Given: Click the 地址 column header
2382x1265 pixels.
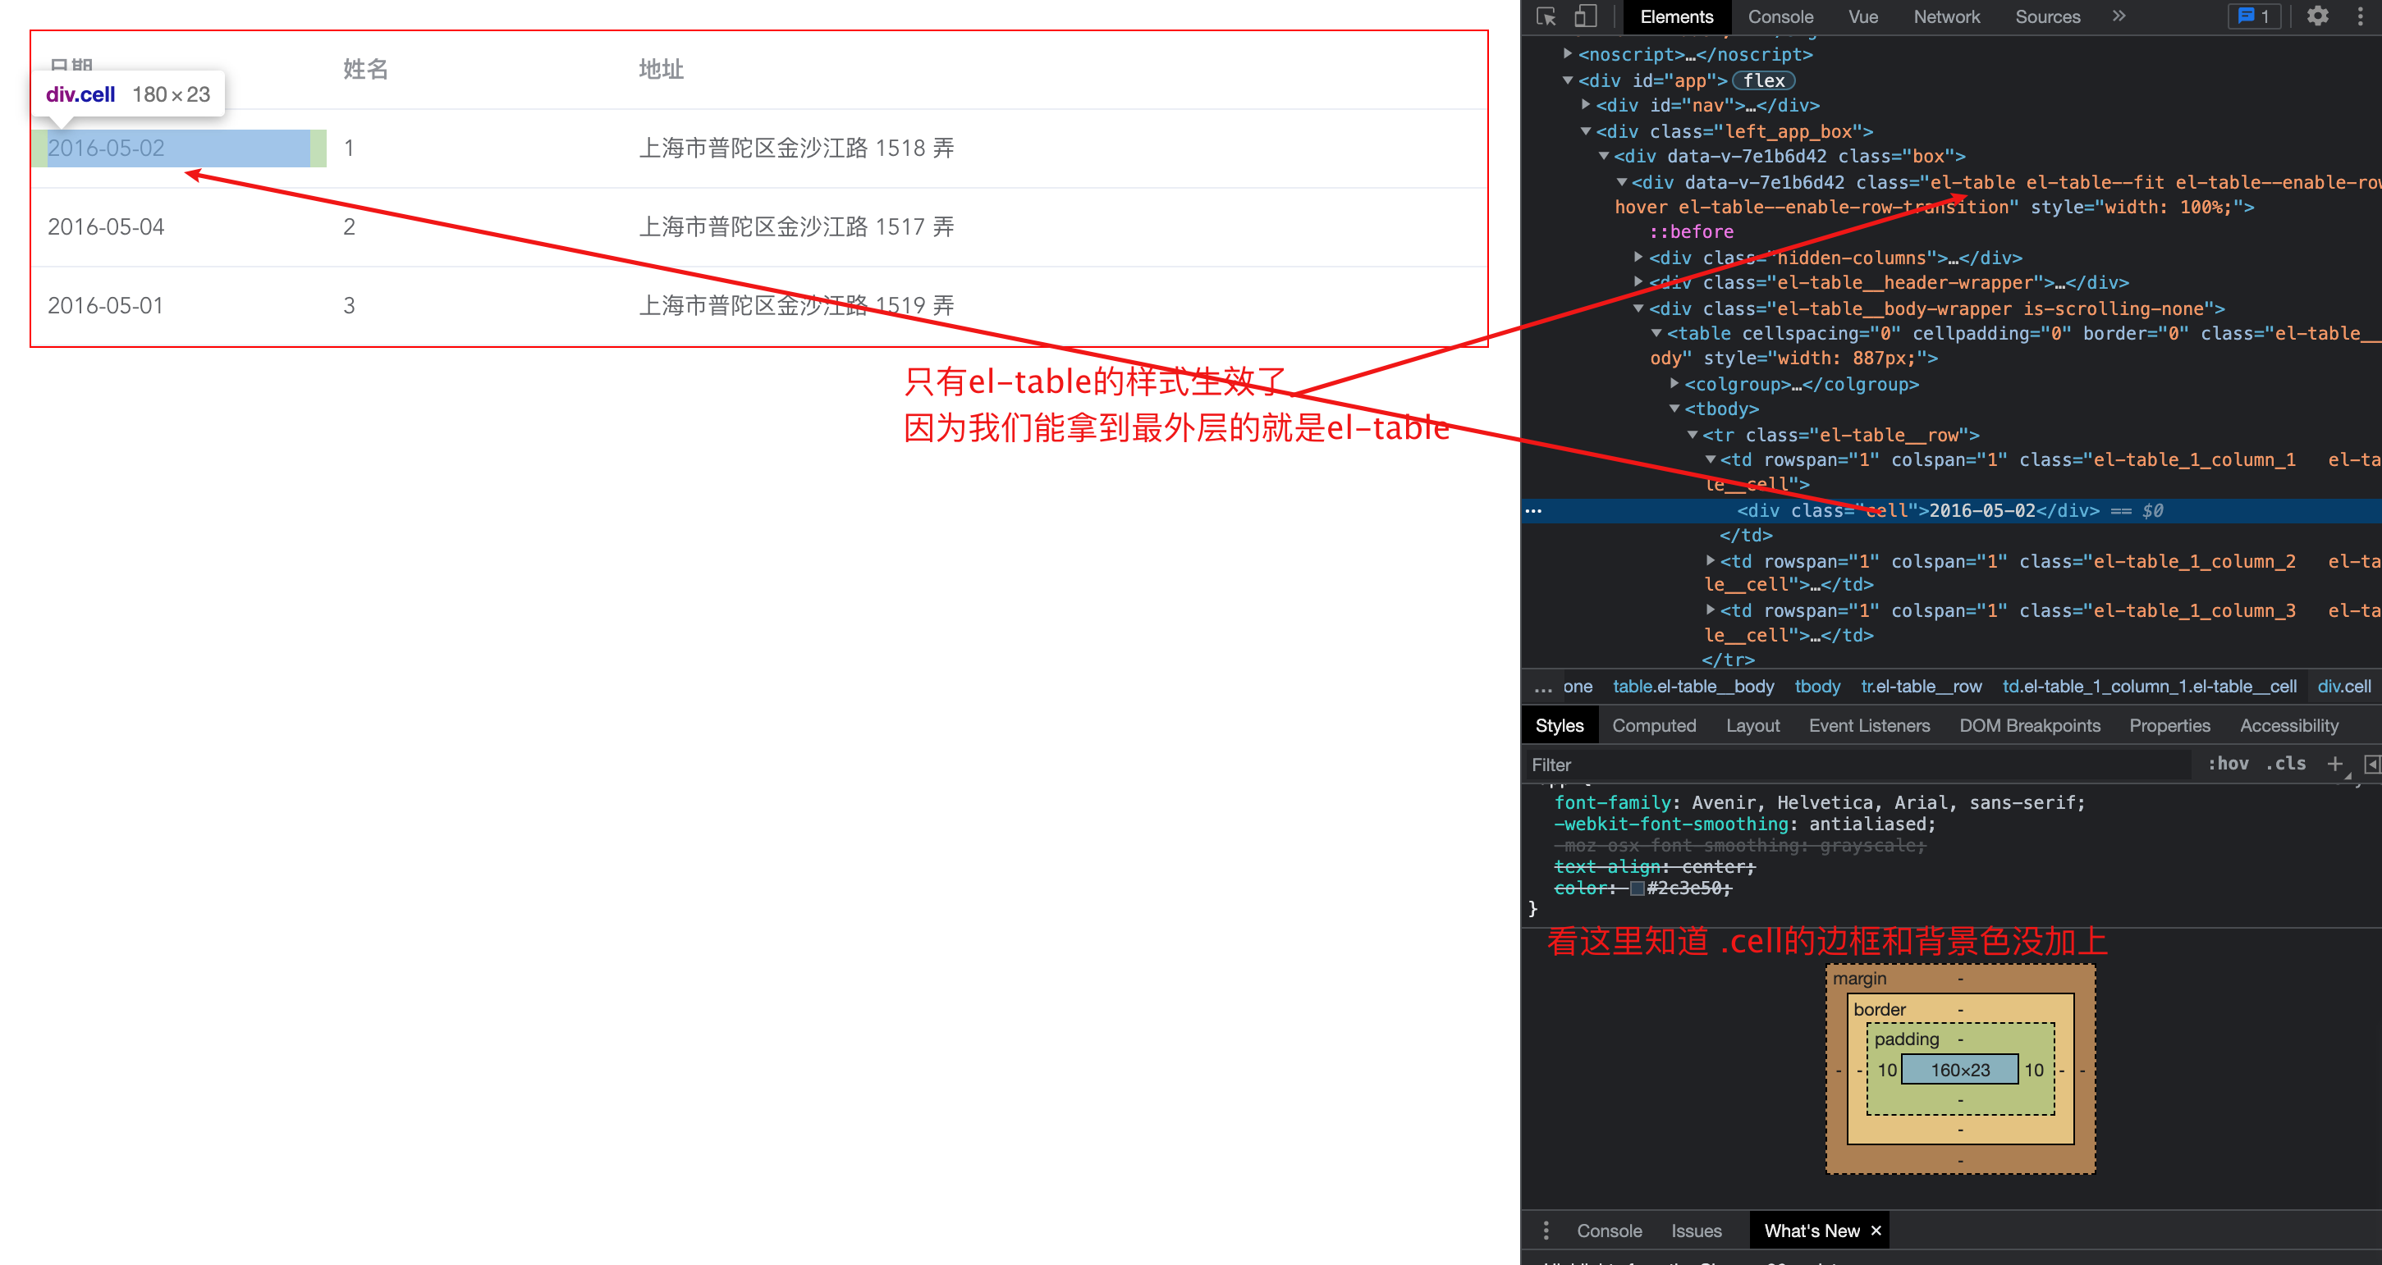Looking at the screenshot, I should point(661,69).
